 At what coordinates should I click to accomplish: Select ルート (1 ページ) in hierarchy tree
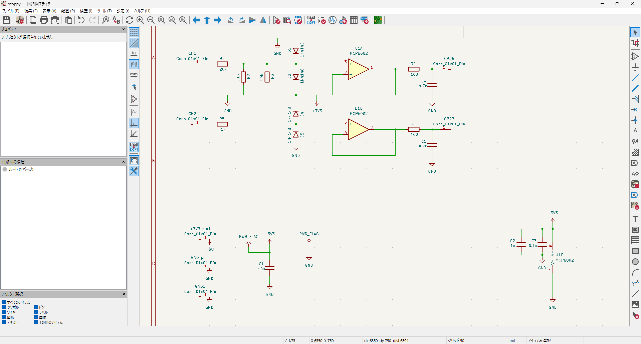[x=21, y=169]
